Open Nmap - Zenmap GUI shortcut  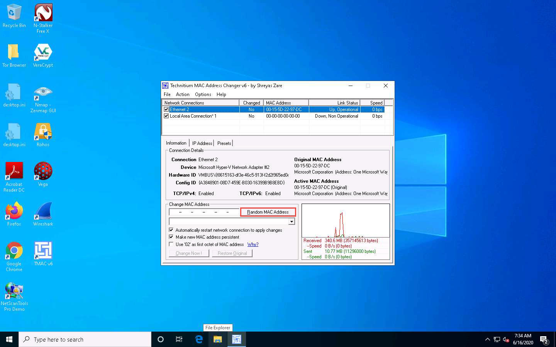click(43, 99)
